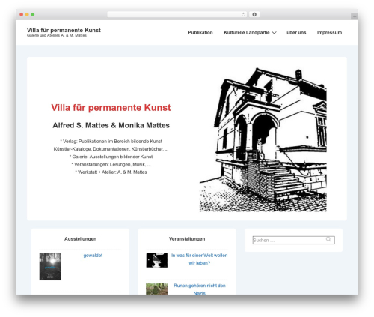This screenshot has height=317, width=374.
Task: Click the line '* Galerie: Ausstellungen bildender Kunst'
Action: [x=111, y=157]
